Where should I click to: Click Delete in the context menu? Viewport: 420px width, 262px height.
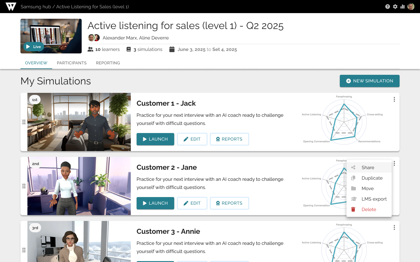(369, 209)
